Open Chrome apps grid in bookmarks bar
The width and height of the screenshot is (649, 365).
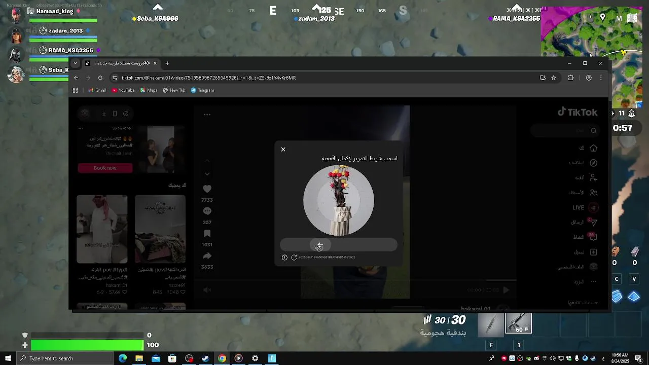[76, 90]
